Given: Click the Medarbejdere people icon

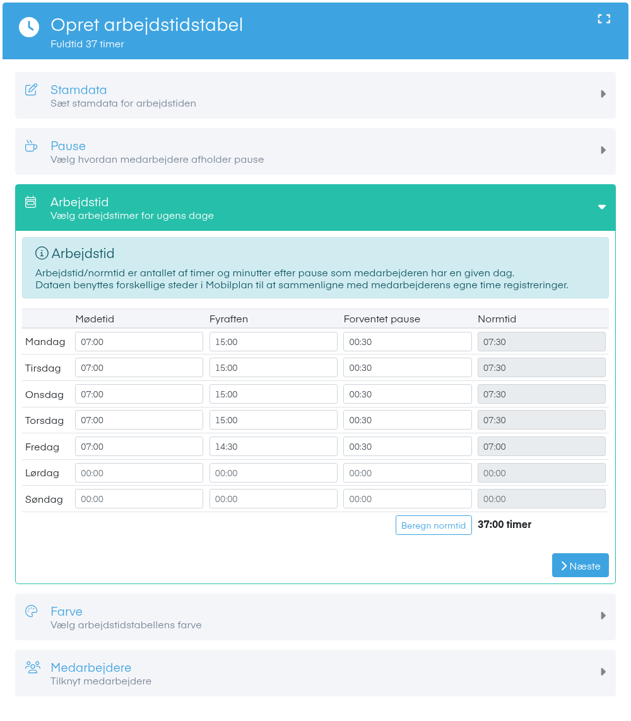Looking at the screenshot, I should 33,667.
